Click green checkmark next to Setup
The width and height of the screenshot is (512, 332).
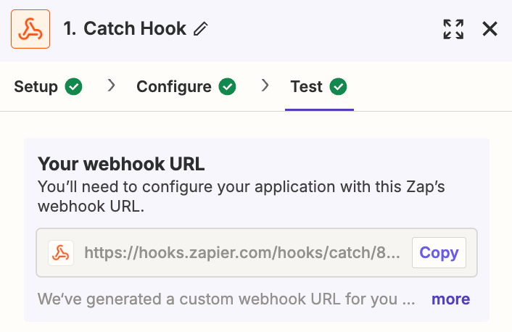click(x=73, y=86)
